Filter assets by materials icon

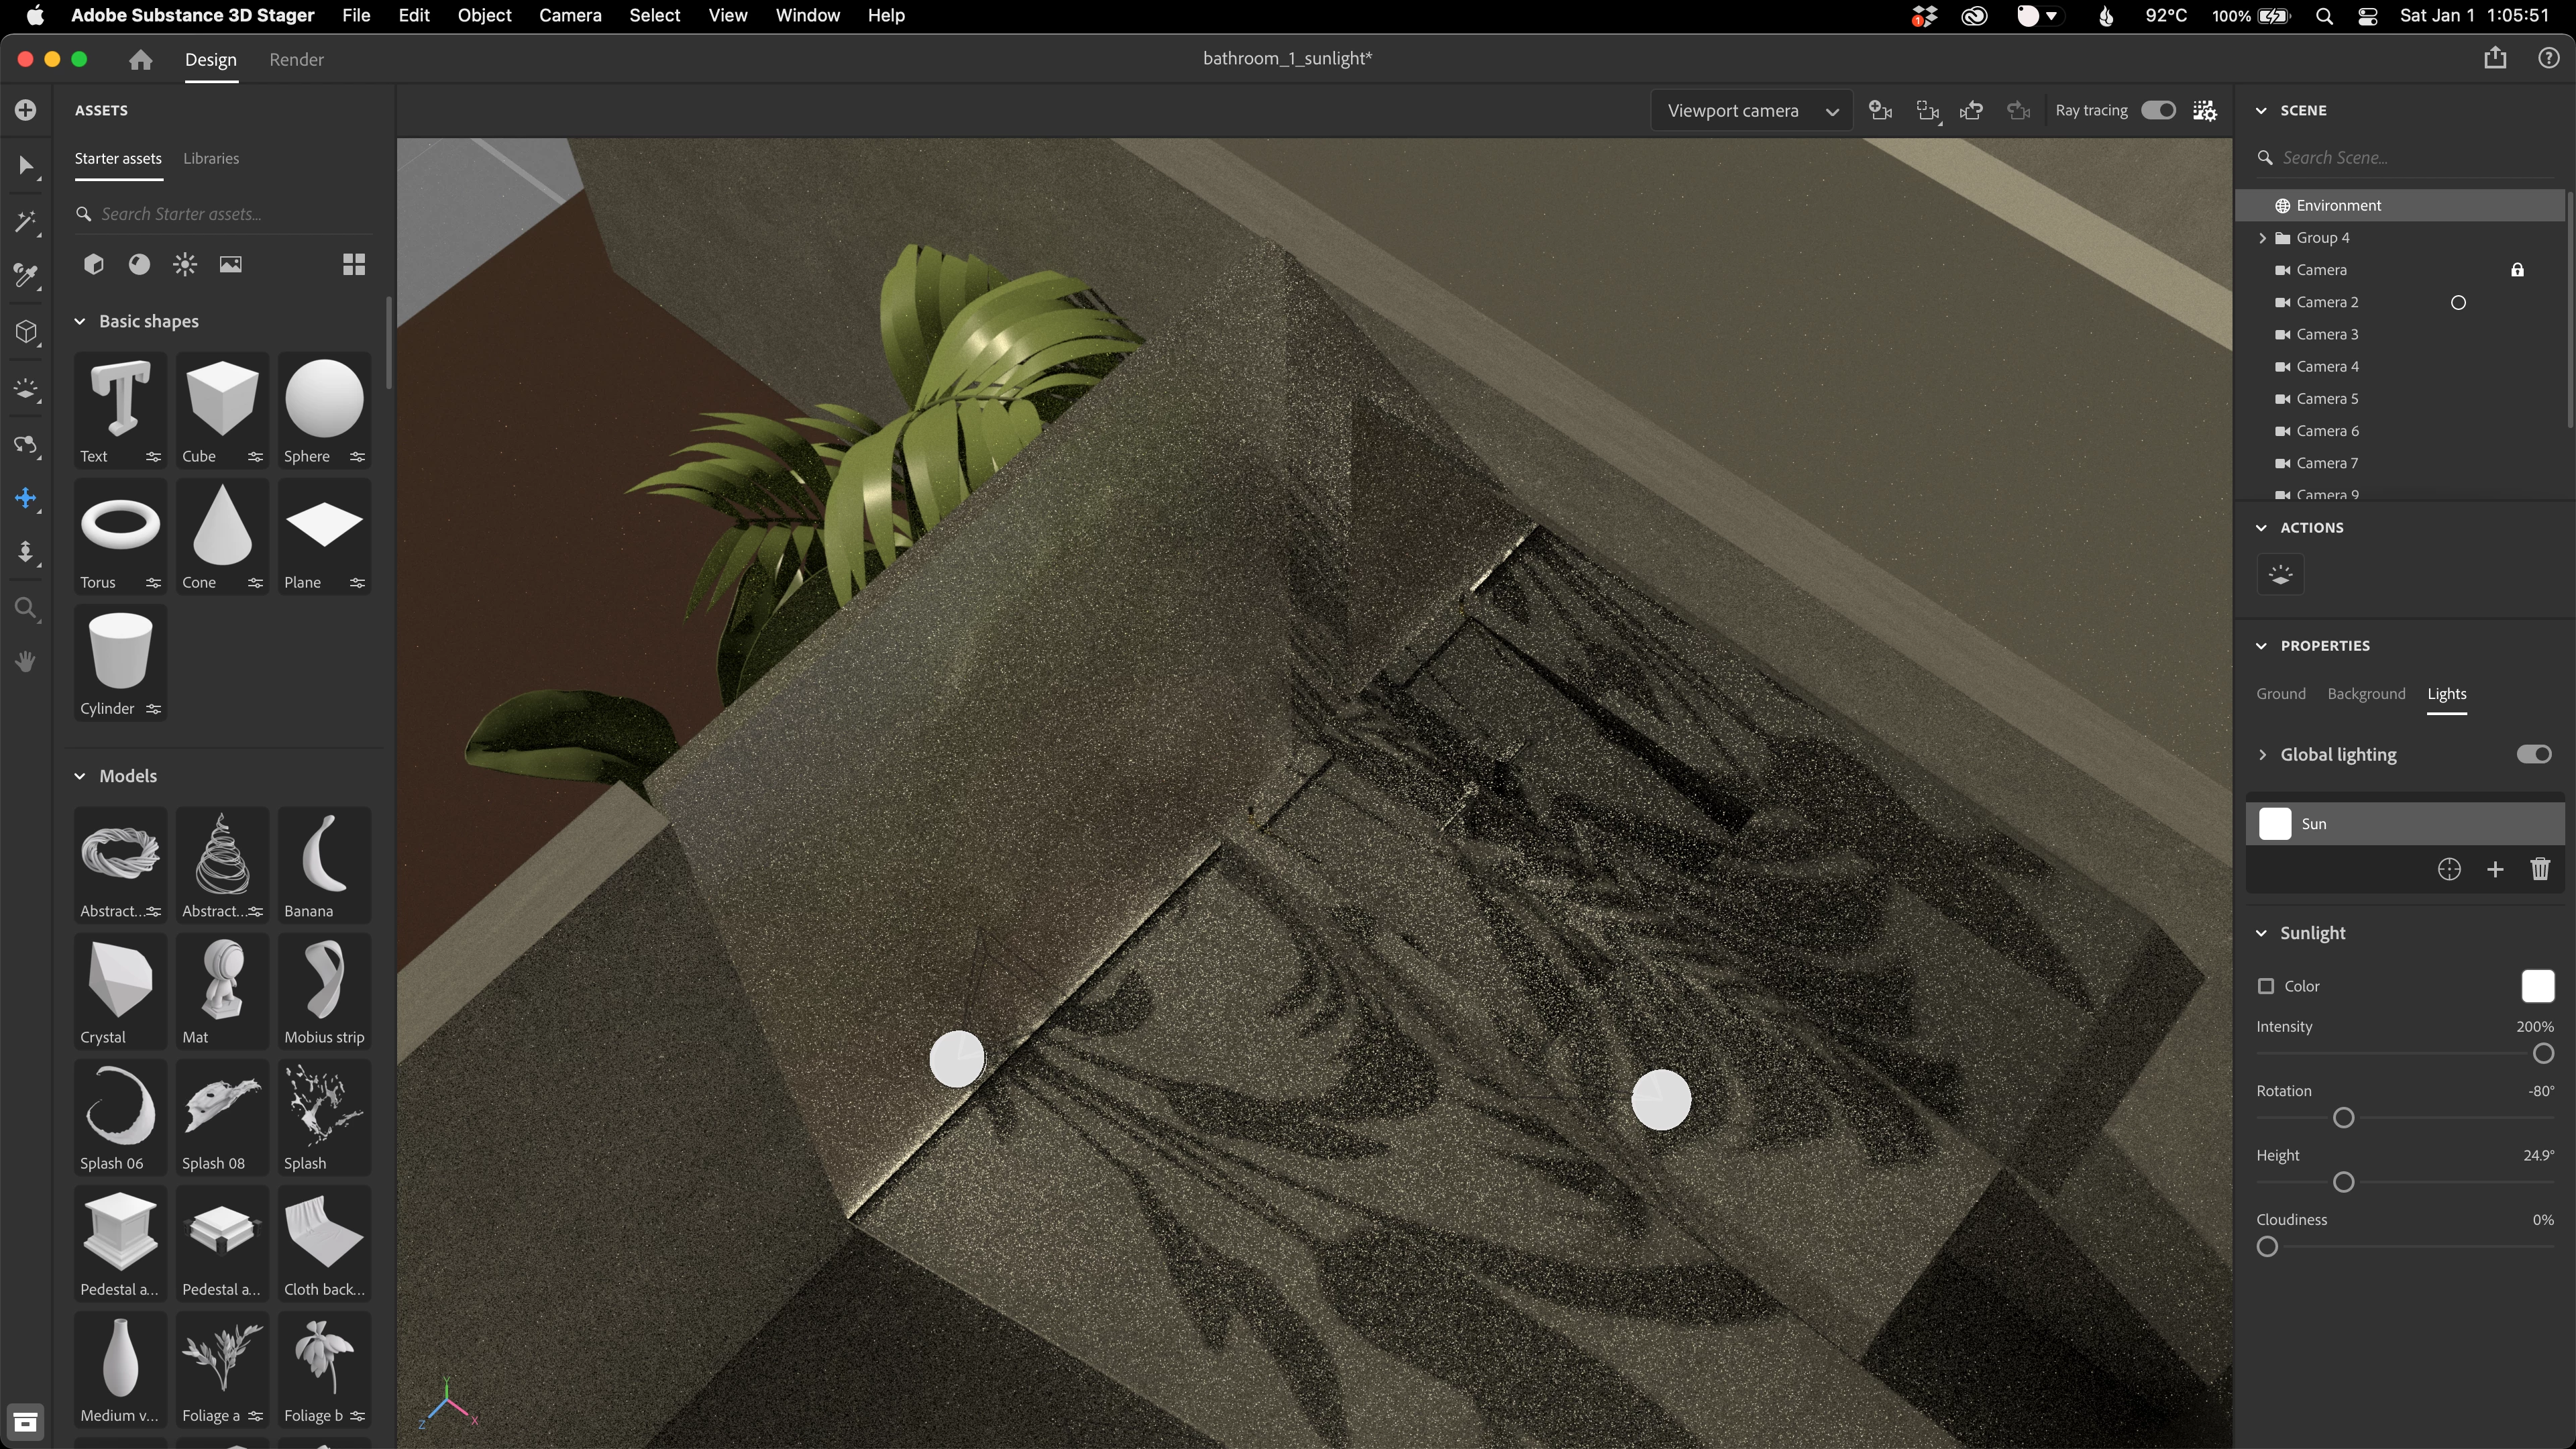tap(139, 264)
